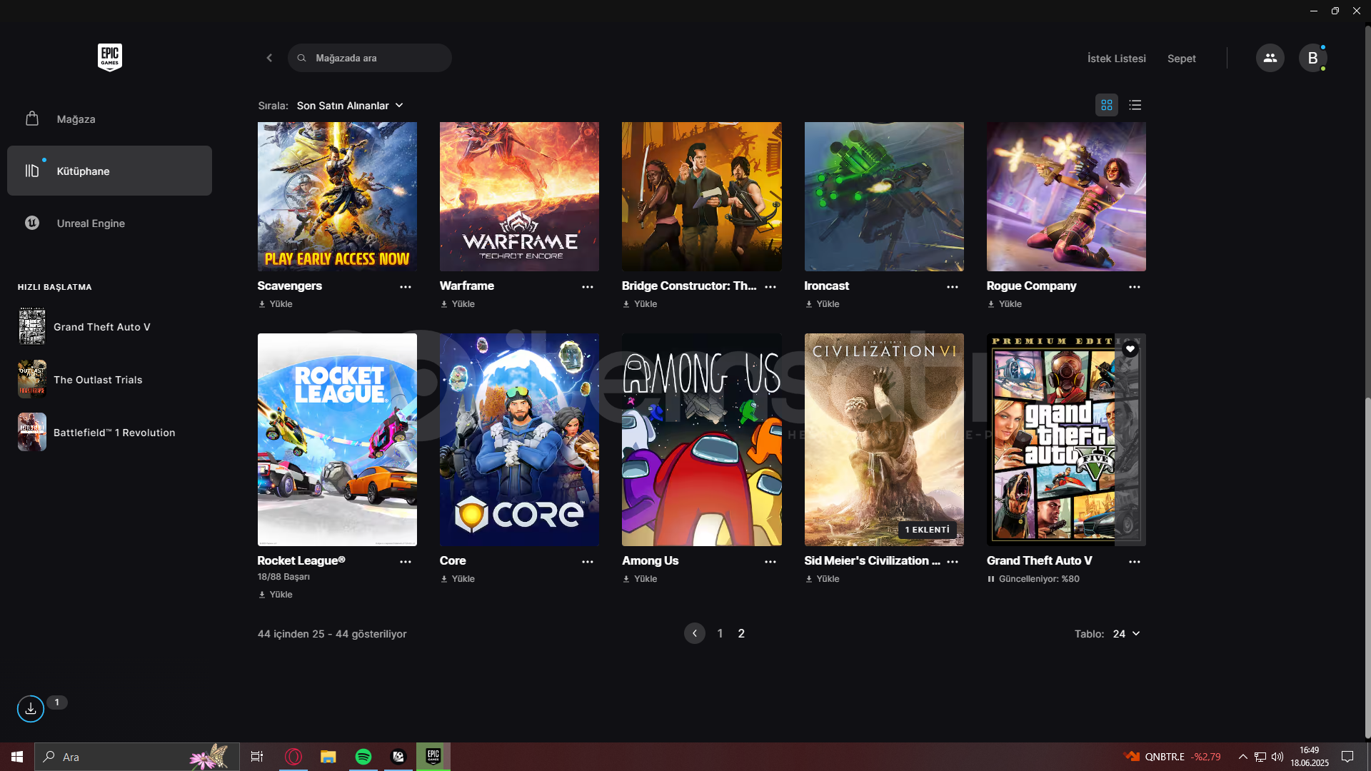The width and height of the screenshot is (1371, 771).
Task: Open options menu for Bridge Constructor
Action: pyautogui.click(x=770, y=286)
